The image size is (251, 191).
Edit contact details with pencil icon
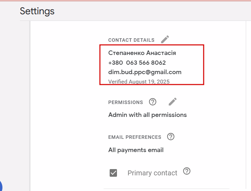pos(165,39)
